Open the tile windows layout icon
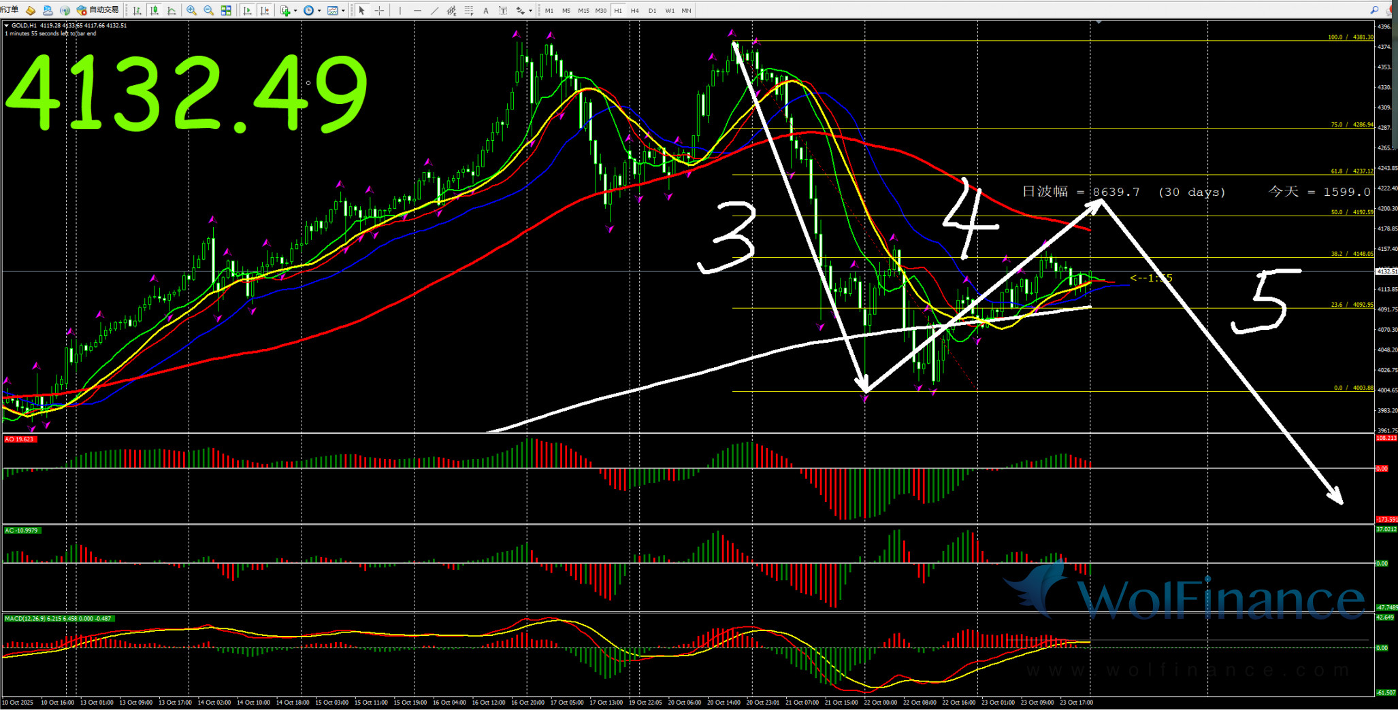Image resolution: width=1398 pixels, height=710 pixels. (x=226, y=10)
